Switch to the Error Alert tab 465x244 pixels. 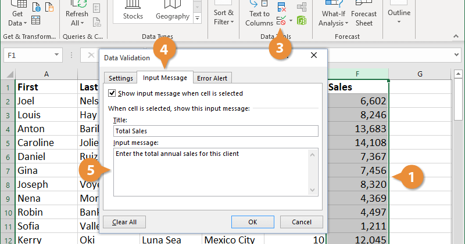[212, 78]
